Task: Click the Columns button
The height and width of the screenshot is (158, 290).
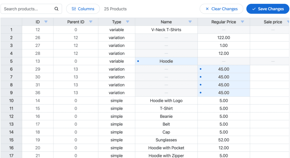Action: tap(83, 9)
